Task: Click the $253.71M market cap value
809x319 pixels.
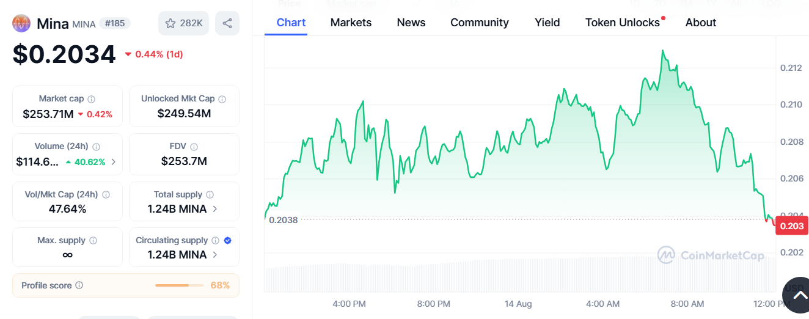Action: (x=48, y=114)
